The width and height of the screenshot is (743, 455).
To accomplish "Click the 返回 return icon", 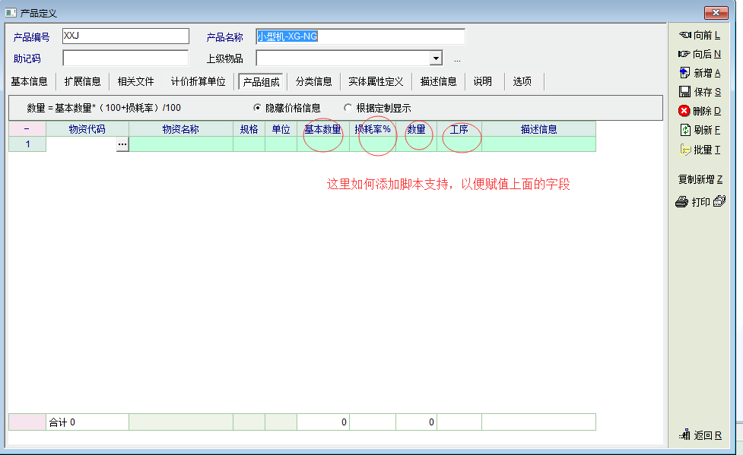I will (x=684, y=435).
